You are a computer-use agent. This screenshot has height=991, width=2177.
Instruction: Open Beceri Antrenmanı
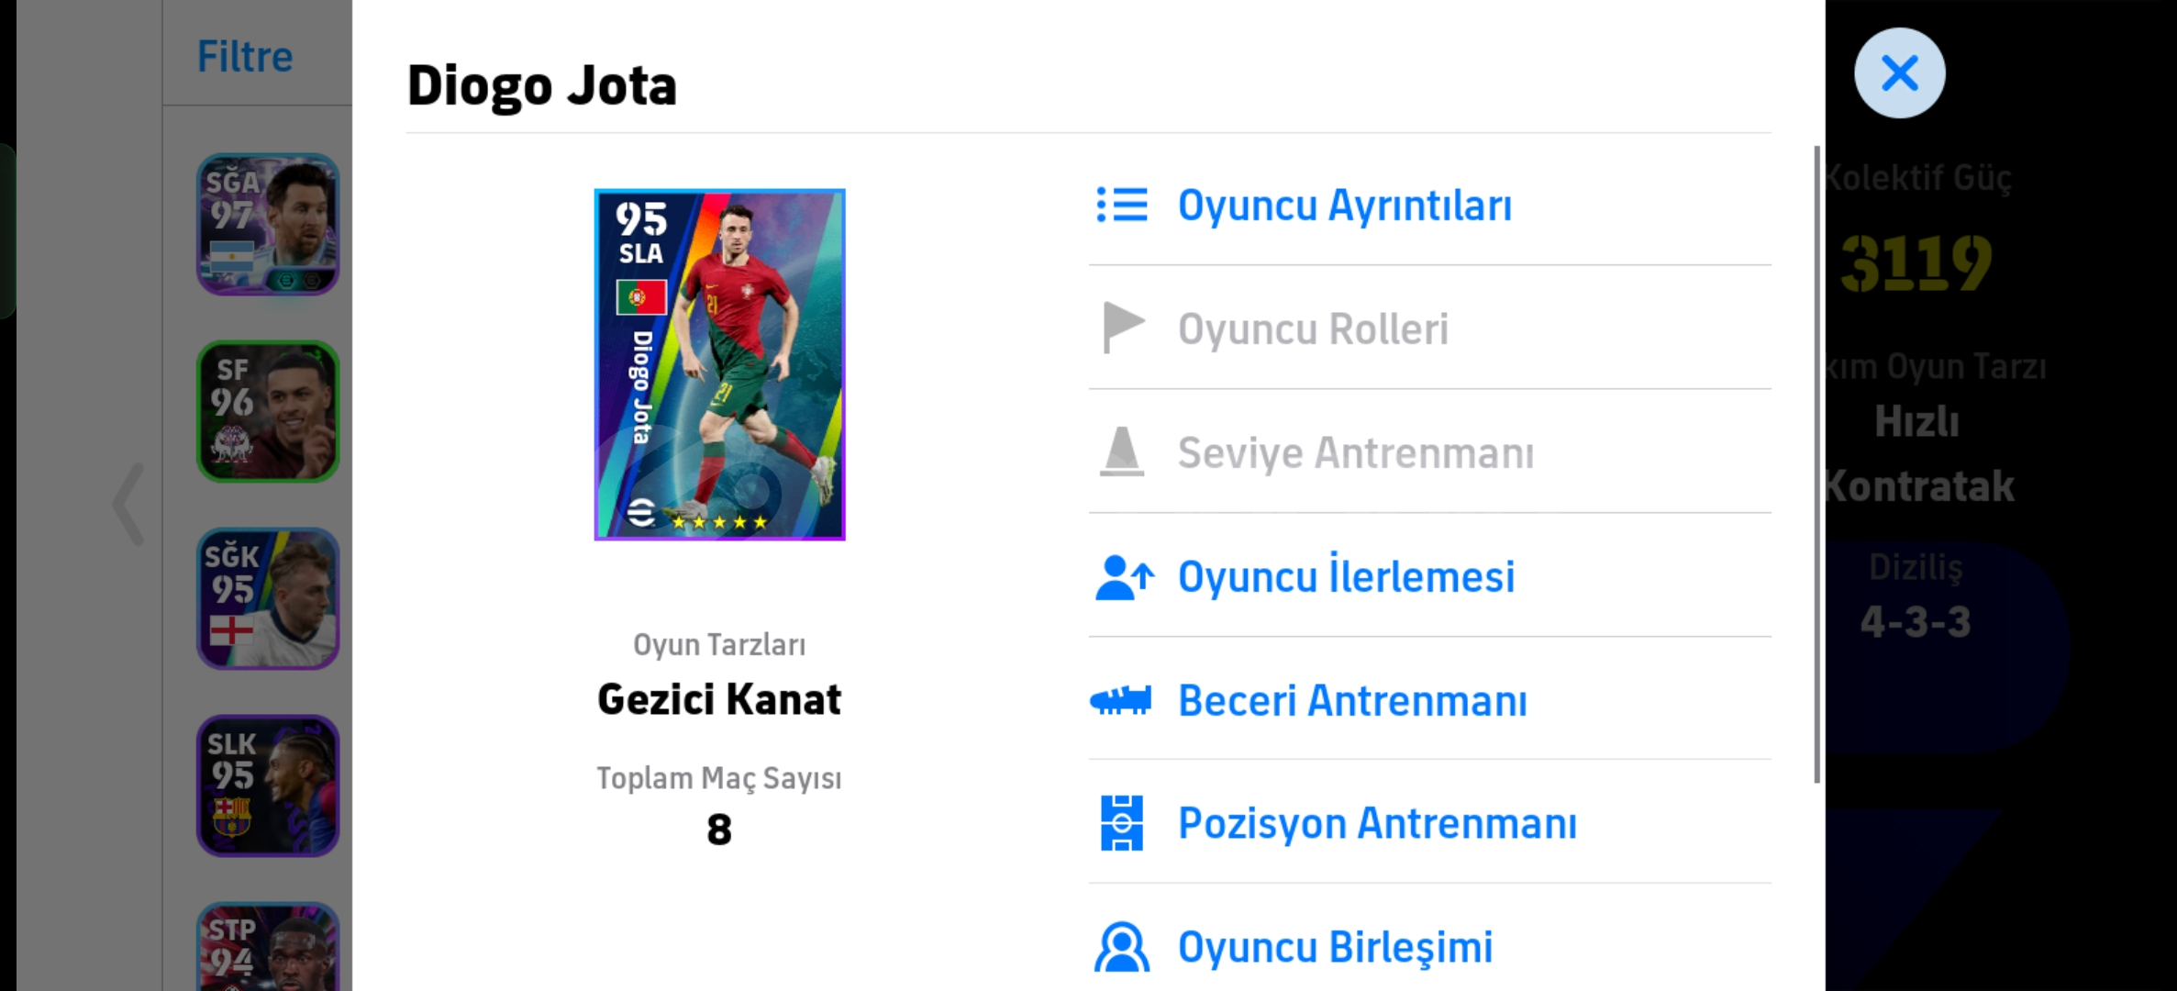[x=1352, y=701]
